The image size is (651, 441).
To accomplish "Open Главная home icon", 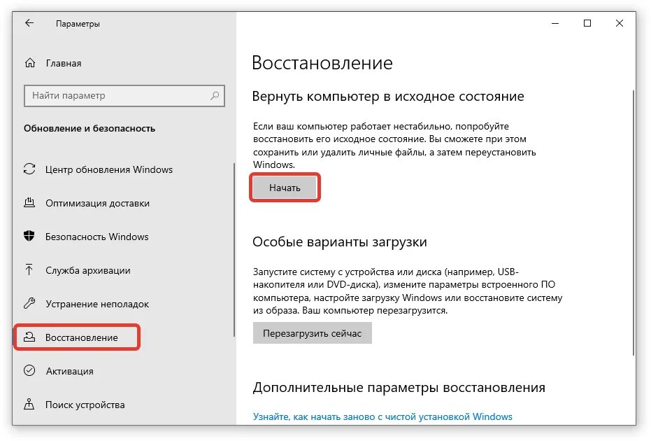I will point(30,63).
